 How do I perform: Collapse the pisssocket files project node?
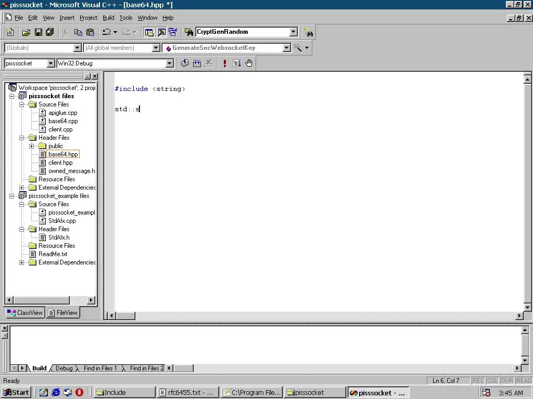pyautogui.click(x=12, y=96)
